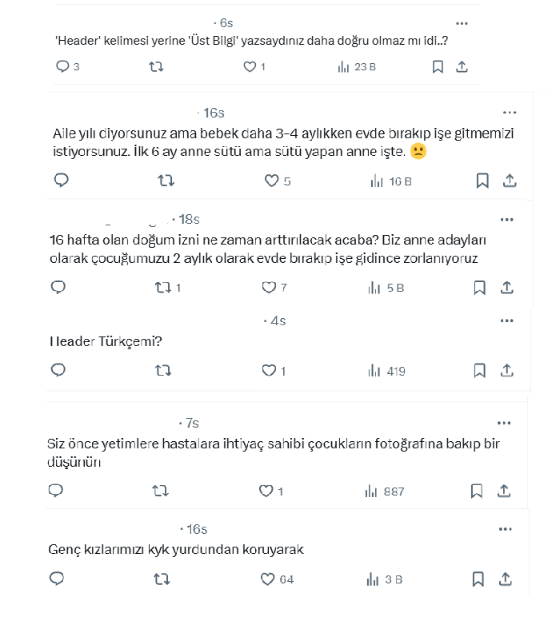Like the 'Aile yılı diyorsunuz' reply

click(270, 181)
